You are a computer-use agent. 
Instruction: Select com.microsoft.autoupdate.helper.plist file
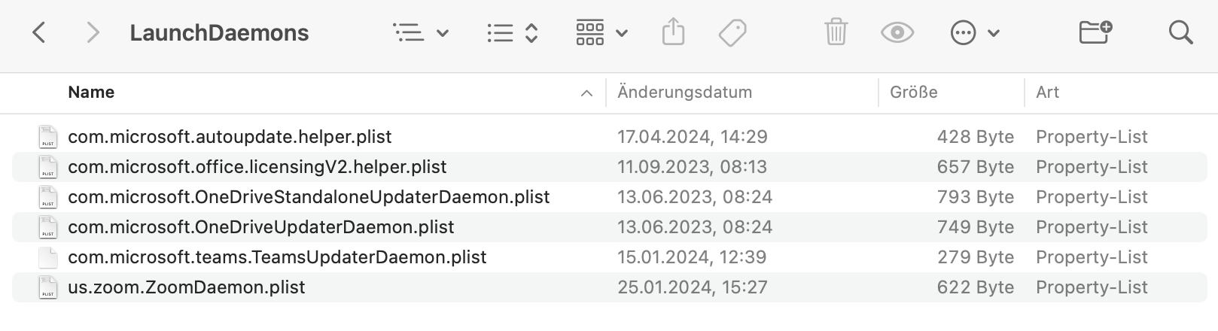click(230, 137)
